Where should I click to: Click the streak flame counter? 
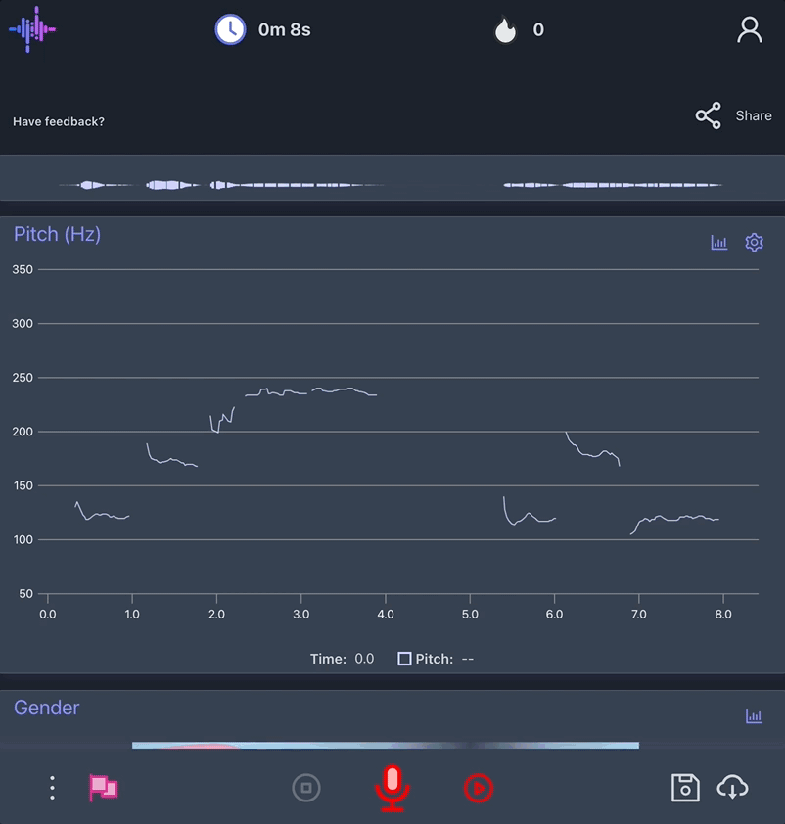(519, 29)
